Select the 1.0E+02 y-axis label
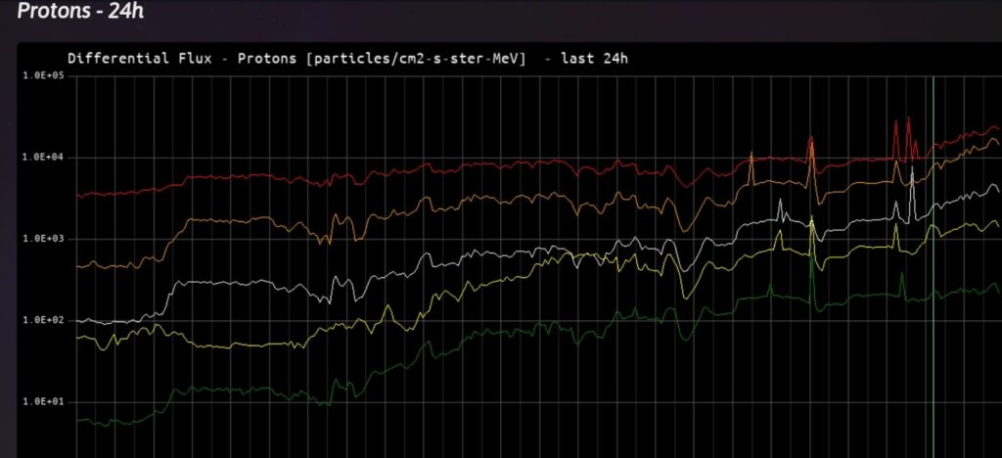The image size is (1002, 458). pyautogui.click(x=44, y=320)
